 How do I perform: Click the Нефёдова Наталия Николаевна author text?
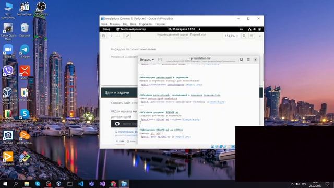point(133,49)
